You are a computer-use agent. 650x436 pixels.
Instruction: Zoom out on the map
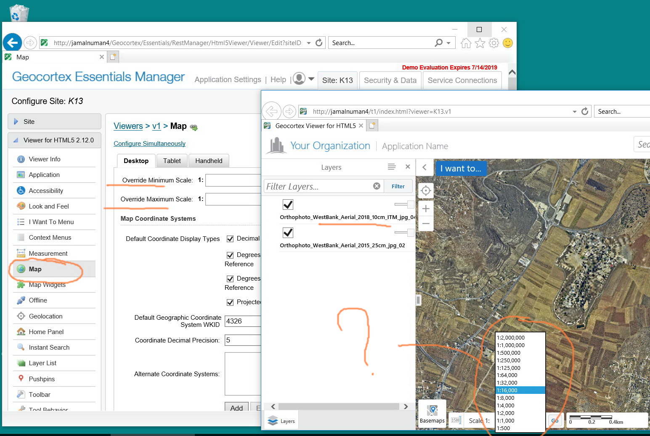(426, 224)
